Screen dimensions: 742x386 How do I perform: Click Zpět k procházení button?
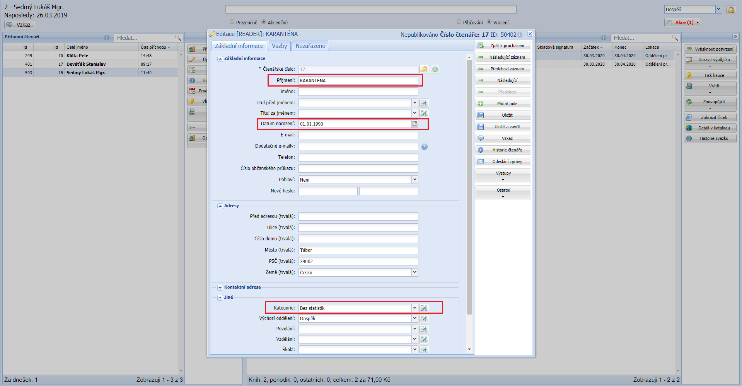tap(503, 46)
